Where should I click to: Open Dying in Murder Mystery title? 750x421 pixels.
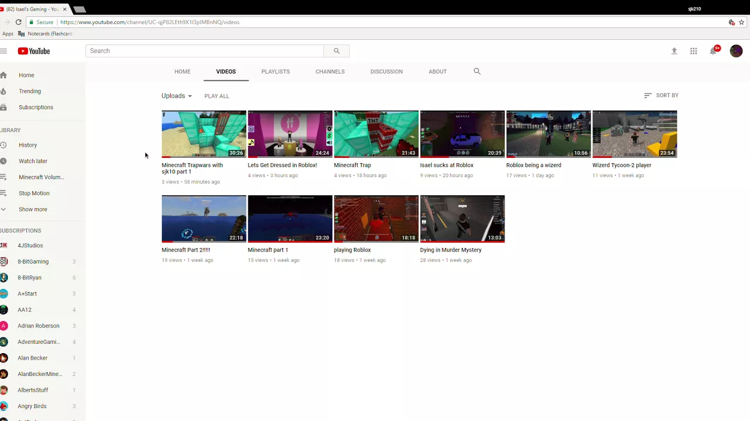[451, 250]
